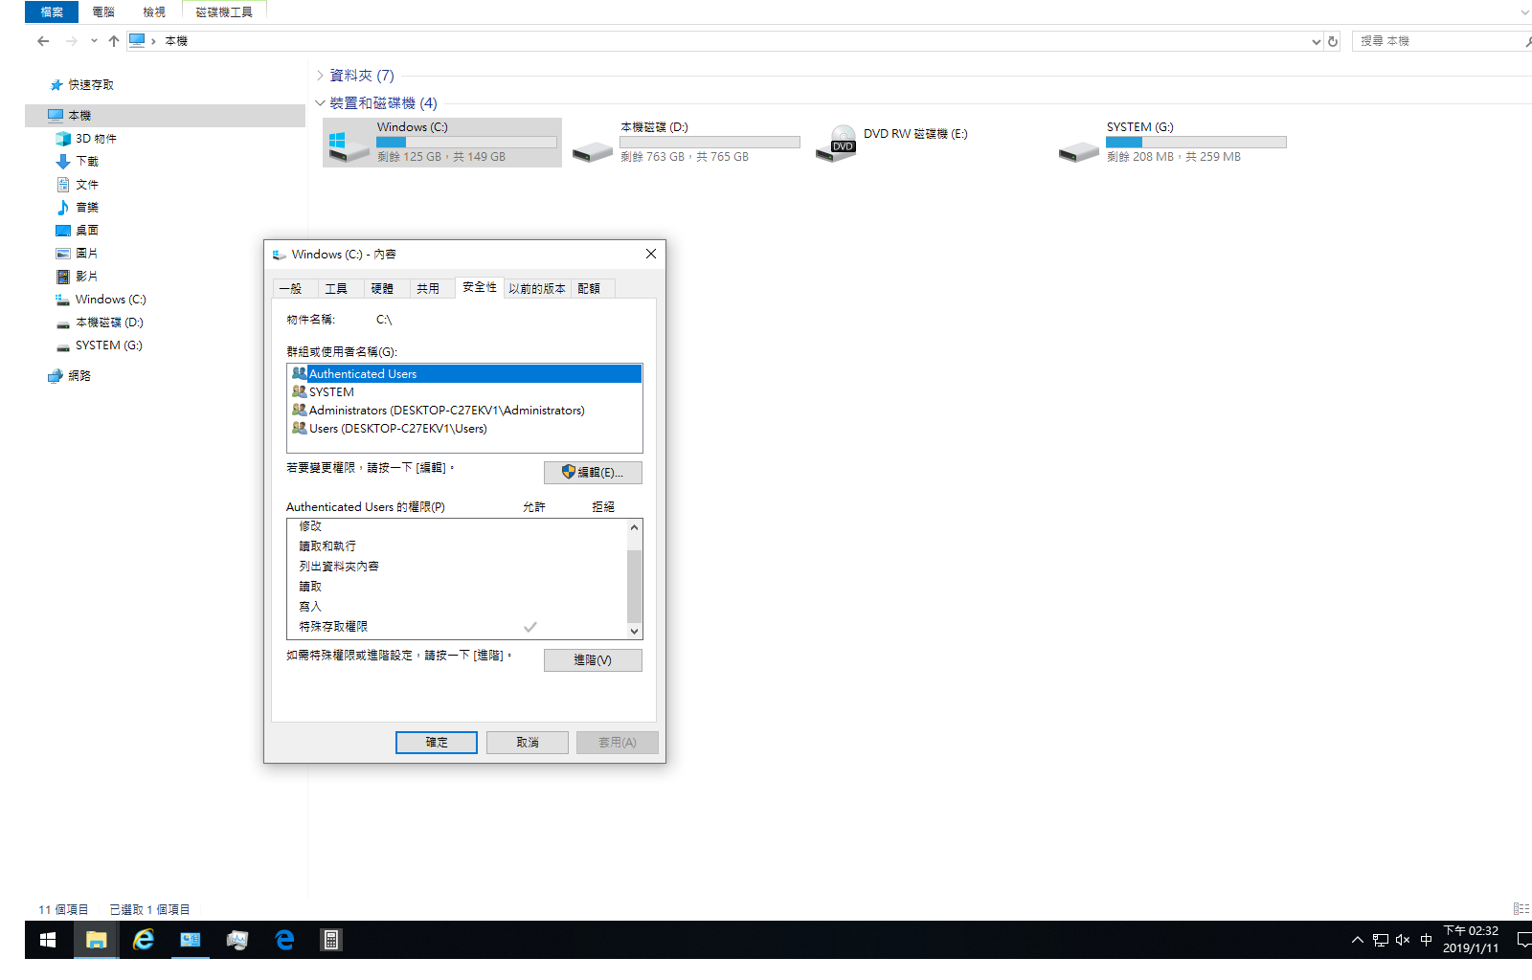Image resolution: width=1532 pixels, height=980 pixels.
Task: Click the 取消 button
Action: tap(528, 743)
